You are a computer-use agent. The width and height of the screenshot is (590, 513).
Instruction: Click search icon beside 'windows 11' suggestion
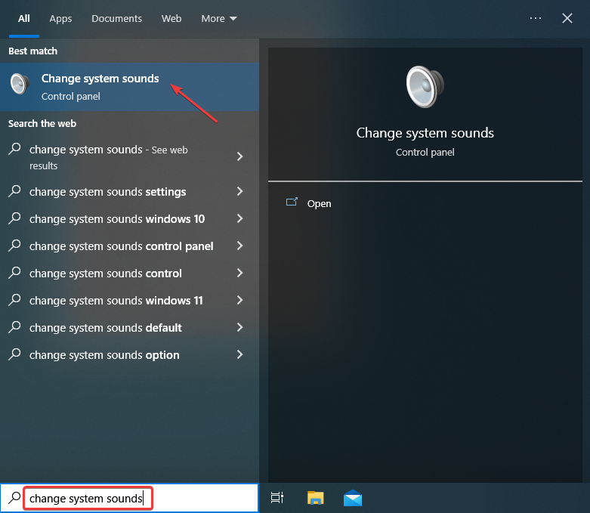pyautogui.click(x=14, y=300)
